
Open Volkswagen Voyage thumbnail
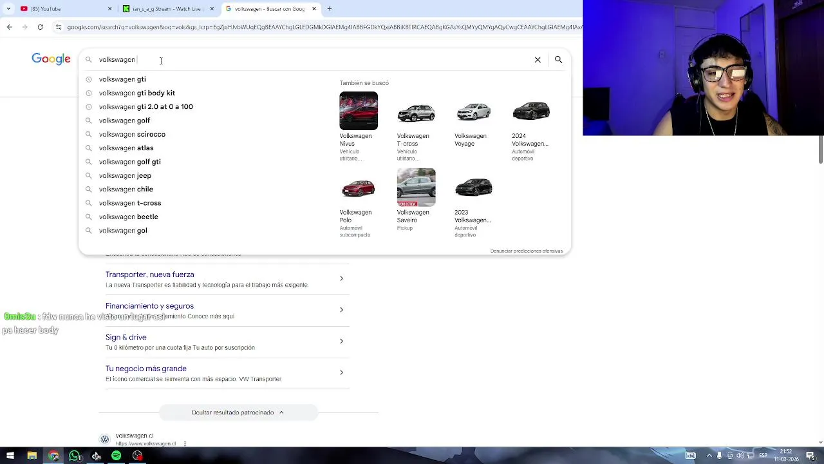click(474, 111)
